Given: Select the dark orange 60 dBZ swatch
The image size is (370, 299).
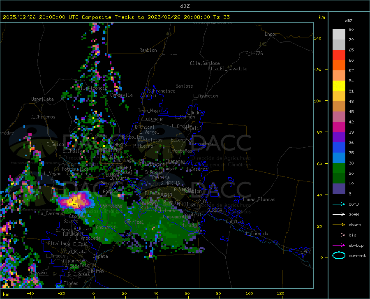Looking at the screenshot, I should tap(339, 65).
